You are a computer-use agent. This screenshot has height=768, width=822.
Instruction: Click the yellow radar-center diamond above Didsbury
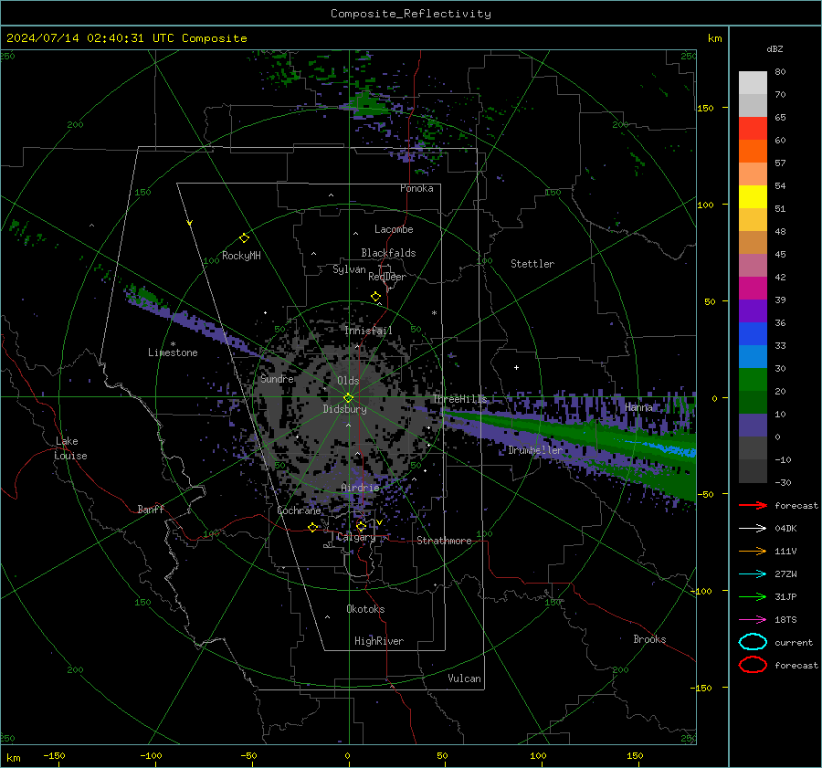[348, 398]
